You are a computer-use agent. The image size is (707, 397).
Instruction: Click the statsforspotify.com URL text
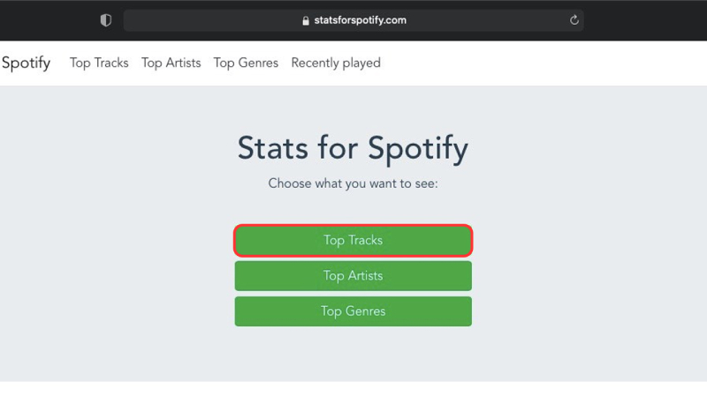(x=360, y=20)
